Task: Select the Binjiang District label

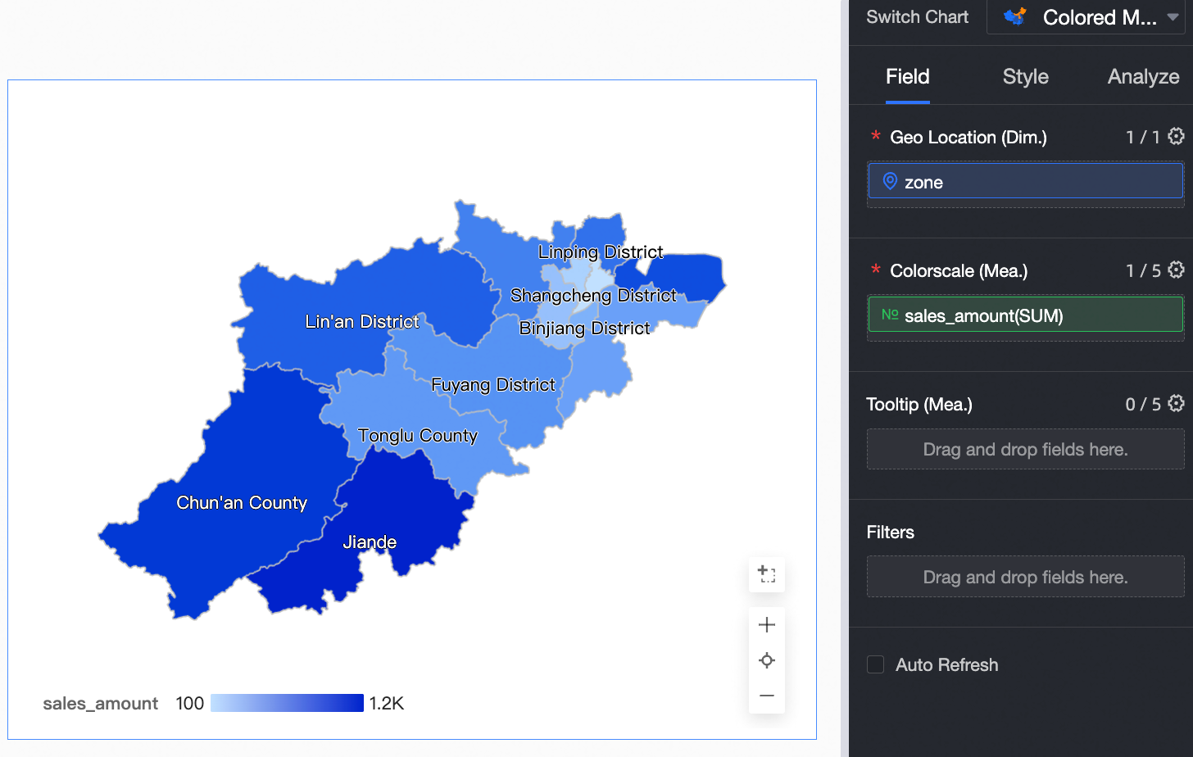Action: (584, 329)
